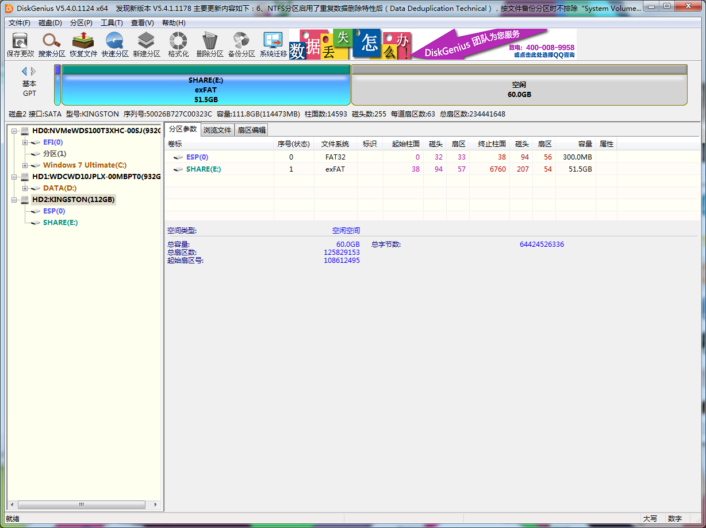Click the 序号(状态) column header
The image size is (706, 528).
(x=294, y=143)
